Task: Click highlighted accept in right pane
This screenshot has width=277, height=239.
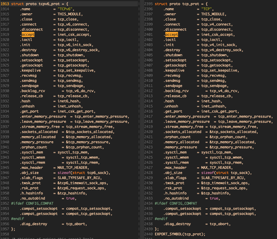Action: point(171,35)
